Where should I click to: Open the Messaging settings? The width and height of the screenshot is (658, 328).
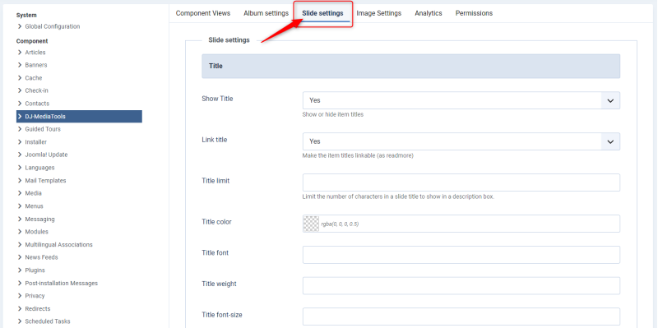pyautogui.click(x=39, y=219)
